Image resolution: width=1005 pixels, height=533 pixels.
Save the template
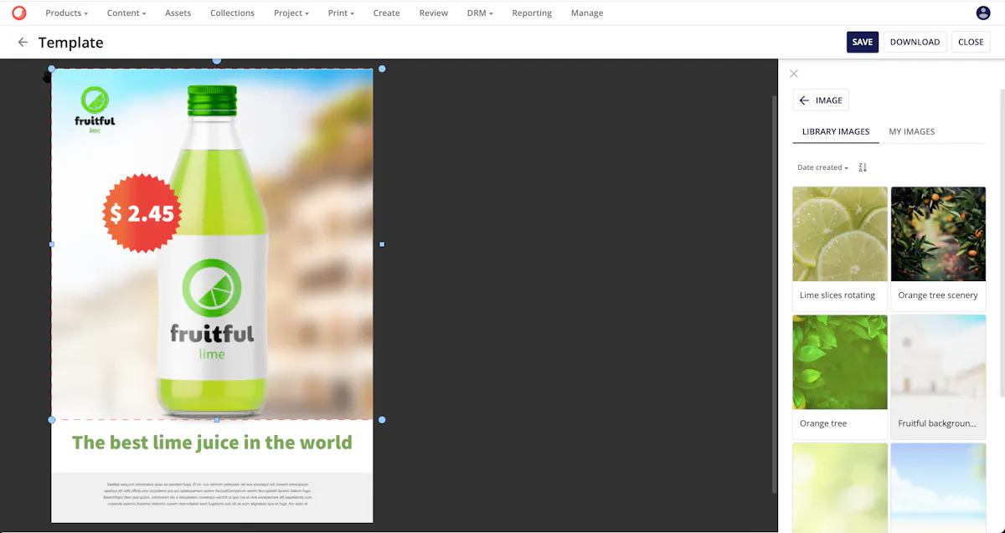[863, 42]
